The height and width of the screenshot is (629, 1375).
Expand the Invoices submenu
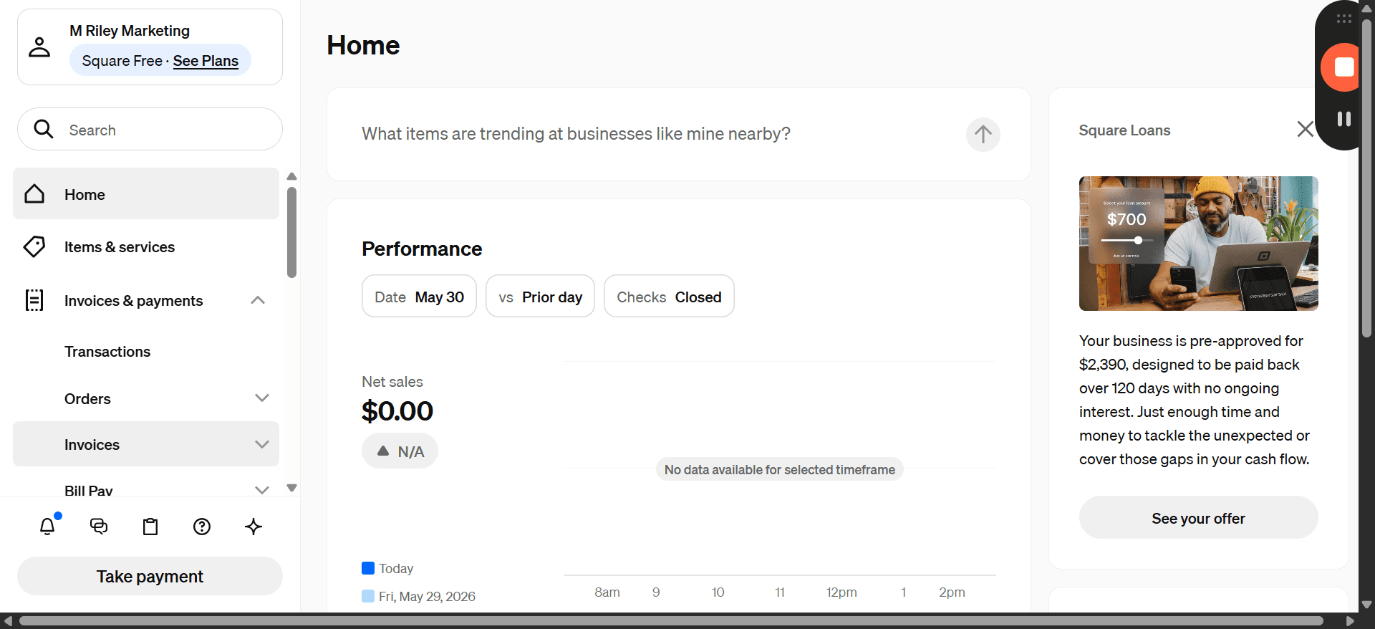[x=262, y=444]
